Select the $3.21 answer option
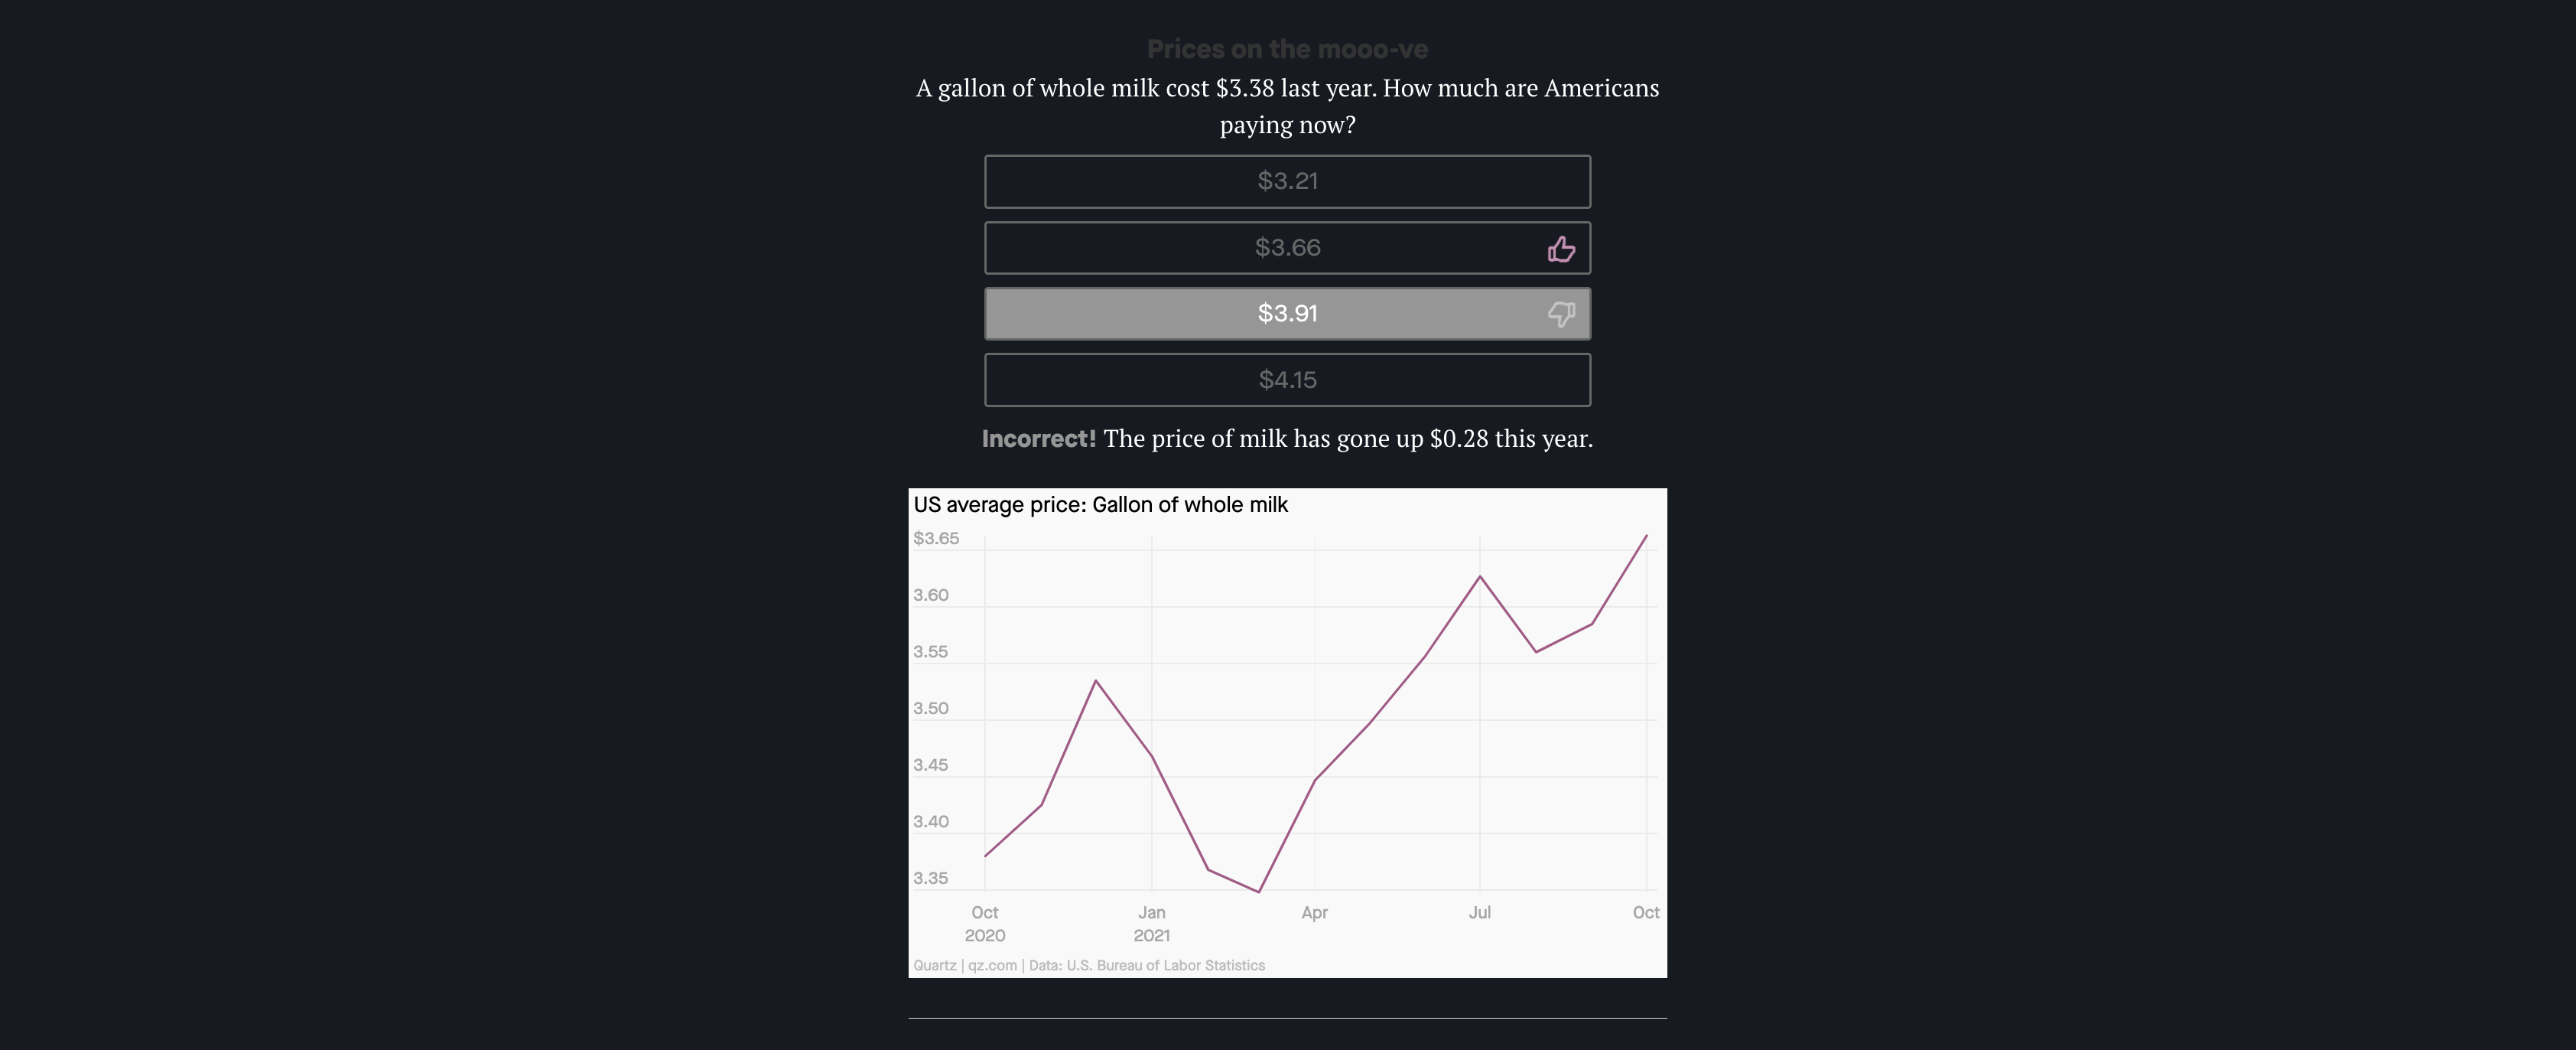 click(1287, 181)
